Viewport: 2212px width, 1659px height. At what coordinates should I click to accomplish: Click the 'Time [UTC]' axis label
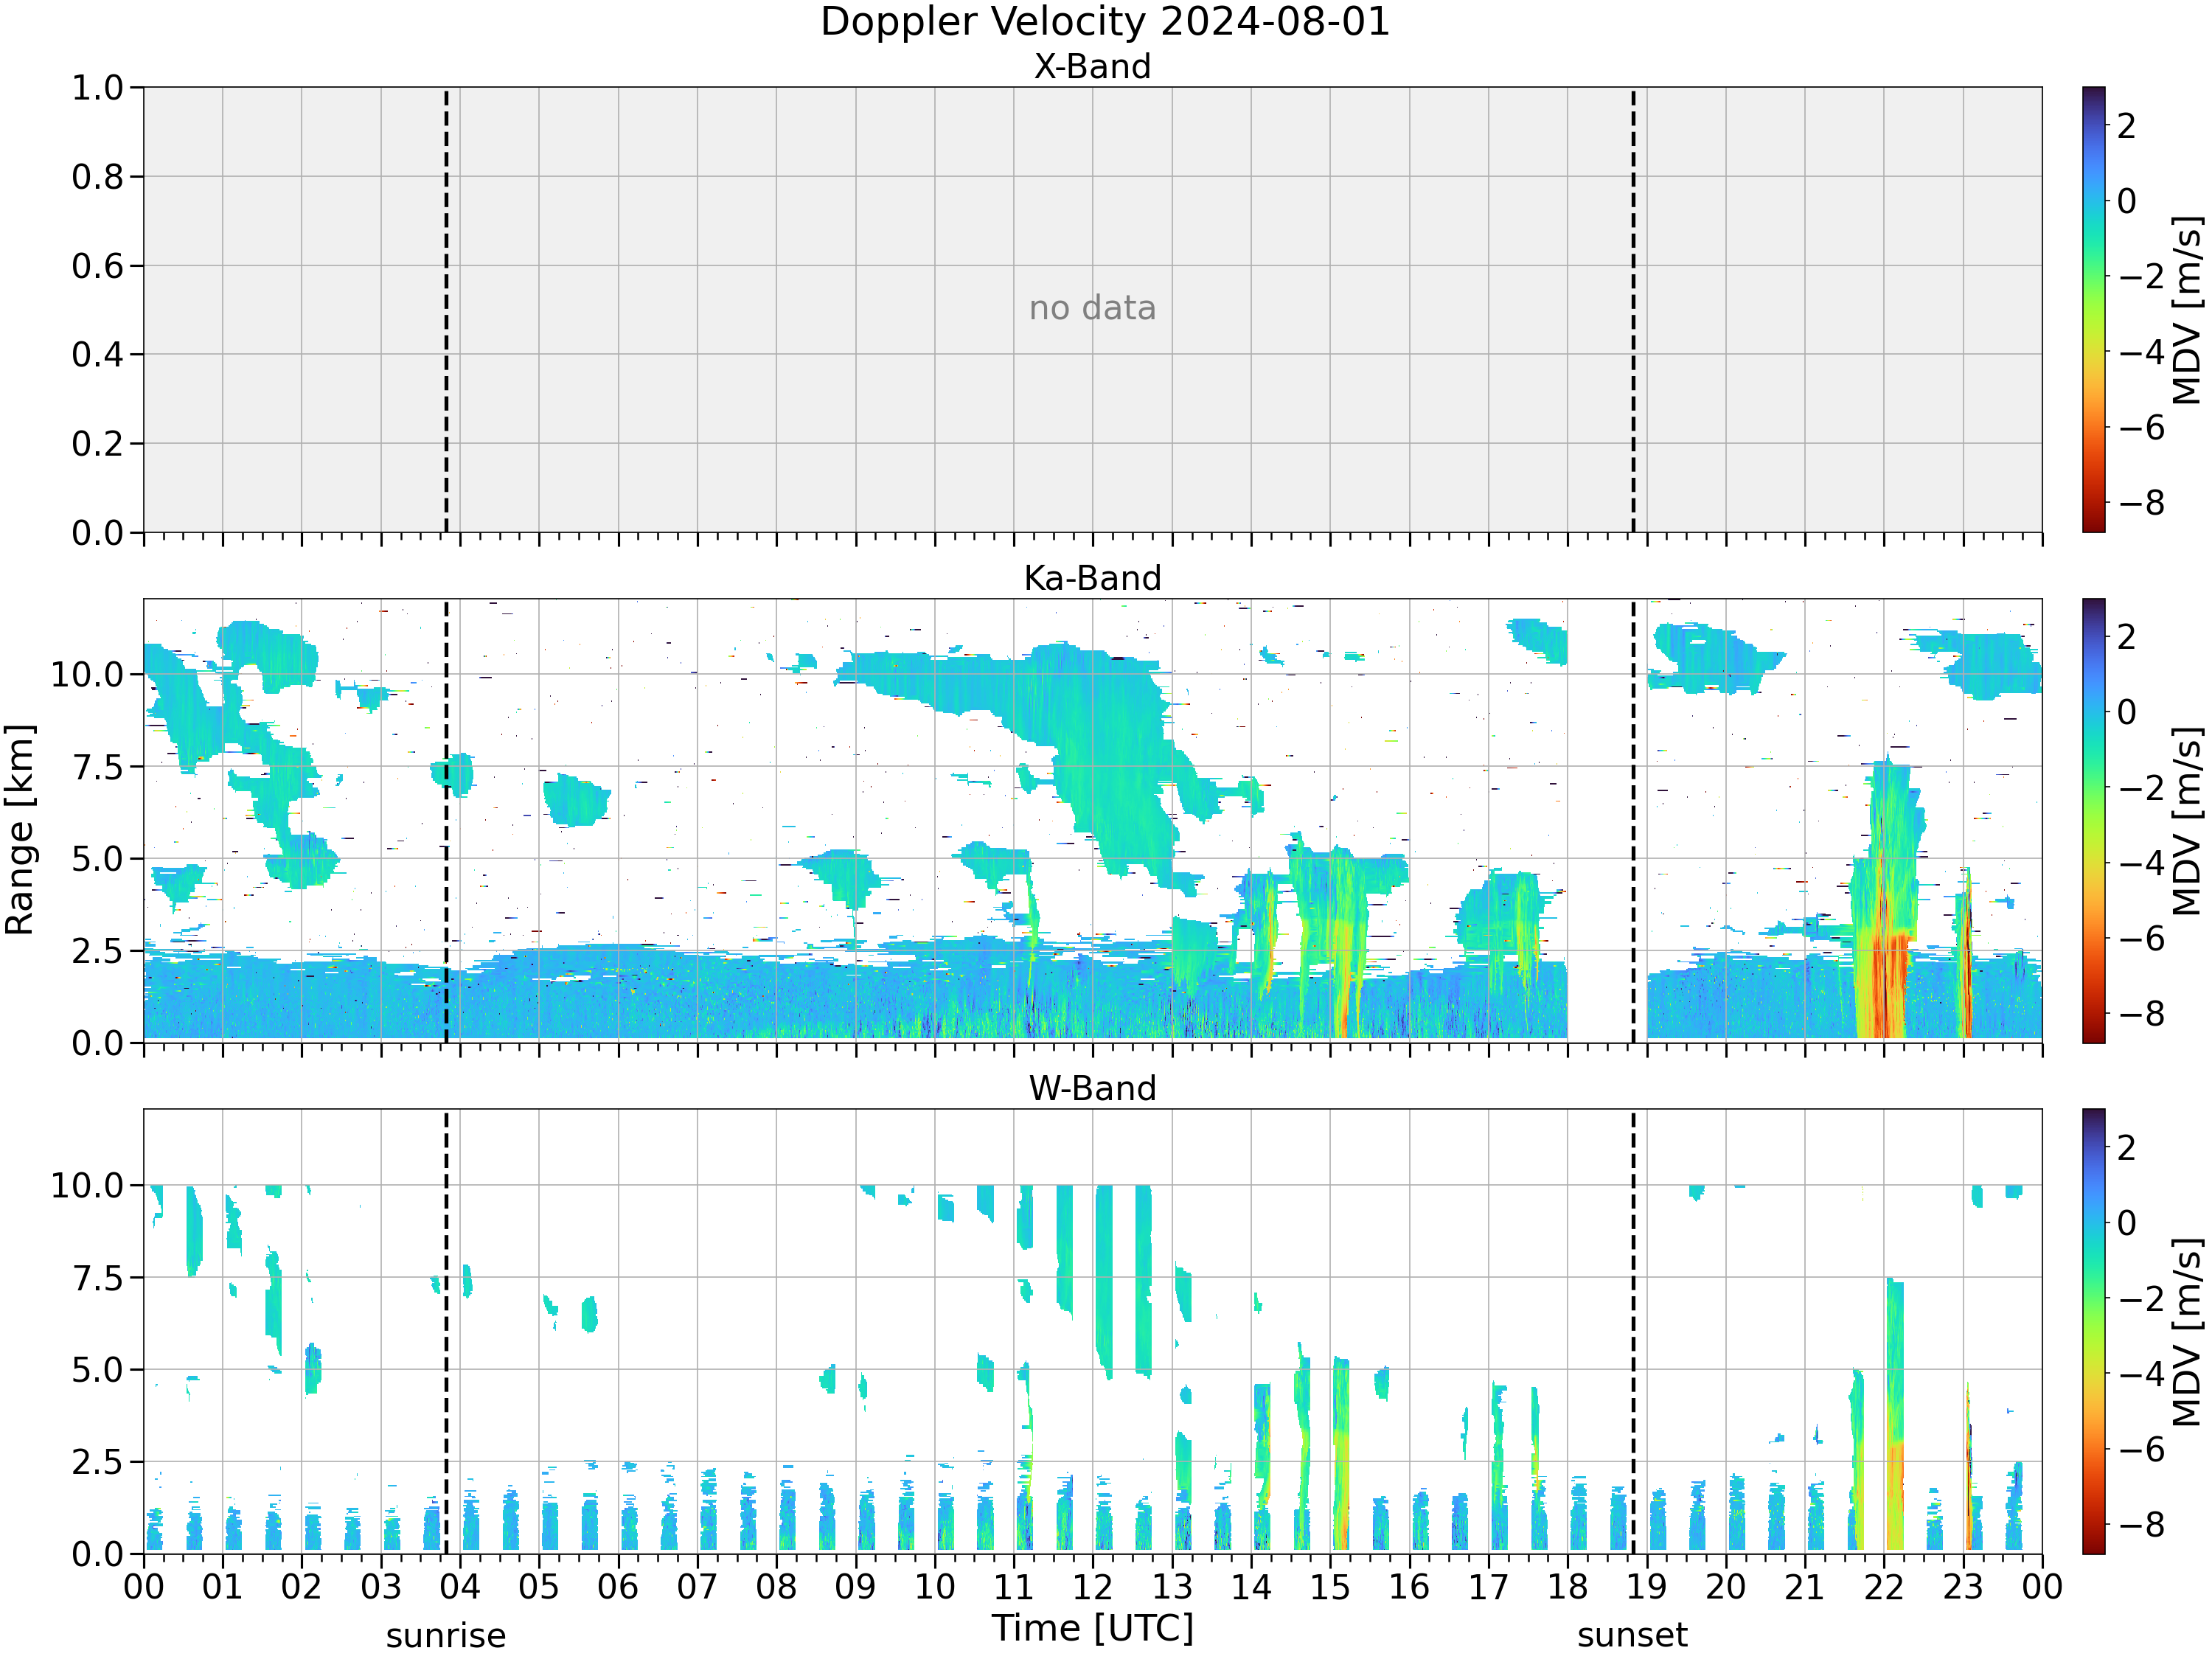tap(1093, 1629)
